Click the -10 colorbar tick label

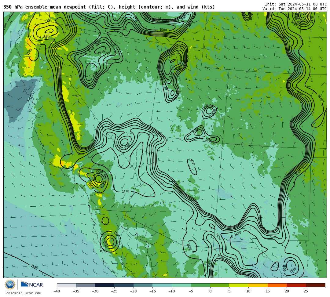point(171,291)
